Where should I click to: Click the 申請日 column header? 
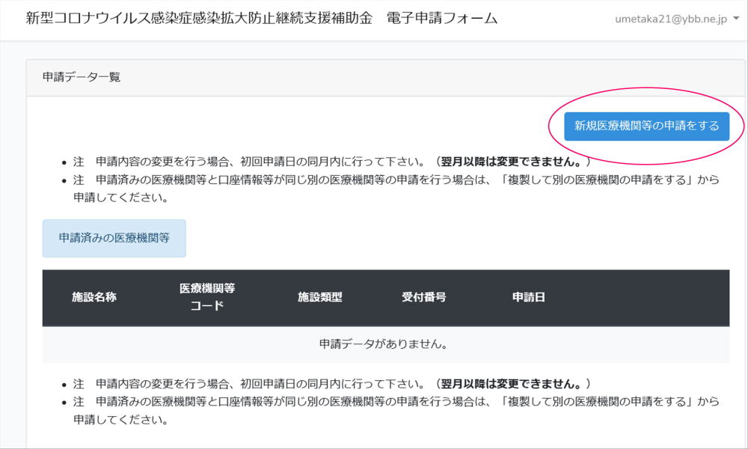coord(528,297)
